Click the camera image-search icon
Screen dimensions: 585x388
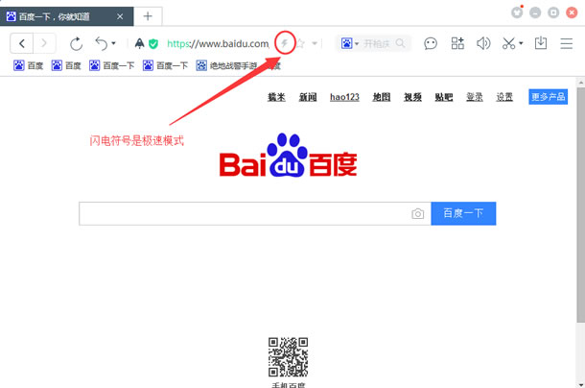(x=417, y=213)
